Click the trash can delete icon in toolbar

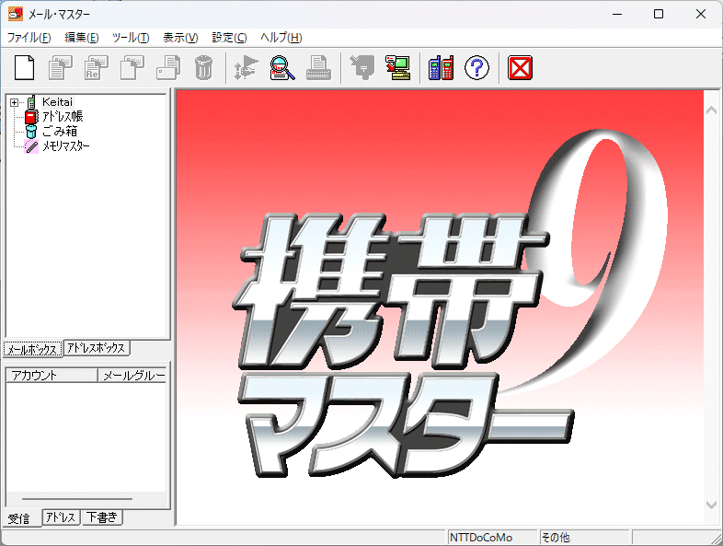pyautogui.click(x=204, y=68)
